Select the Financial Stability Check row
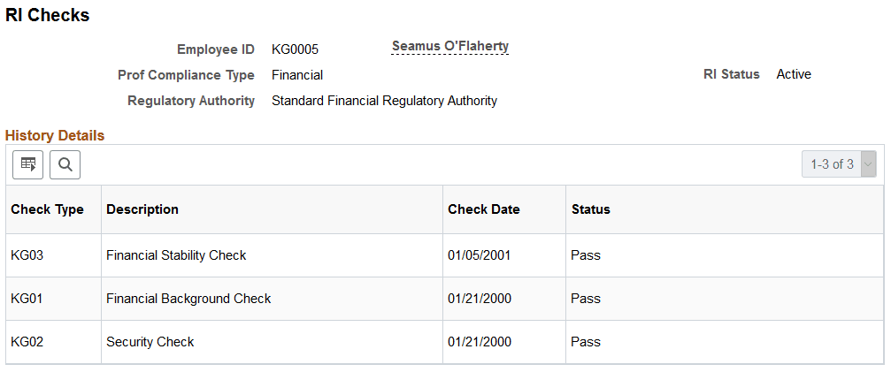Viewport: 891px width, 372px height. pos(445,255)
